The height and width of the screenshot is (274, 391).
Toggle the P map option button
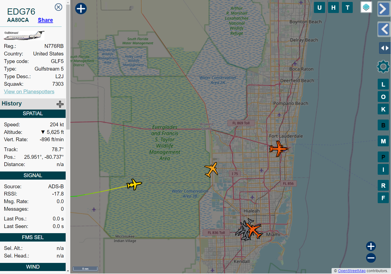click(383, 157)
